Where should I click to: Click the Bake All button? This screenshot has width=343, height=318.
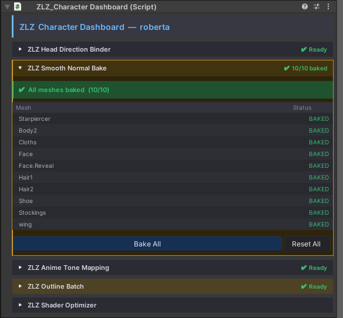click(x=147, y=243)
